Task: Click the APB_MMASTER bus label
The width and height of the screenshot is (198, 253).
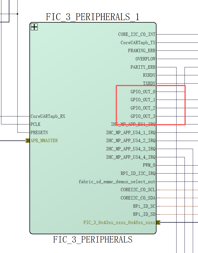Action: pos(44,140)
